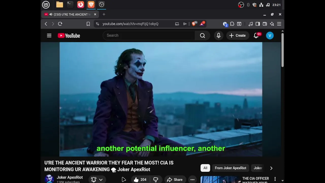Open the YouTube guide menu
This screenshot has height=183, width=325.
click(49, 36)
